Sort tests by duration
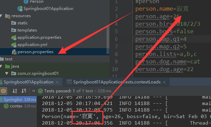 24,91
